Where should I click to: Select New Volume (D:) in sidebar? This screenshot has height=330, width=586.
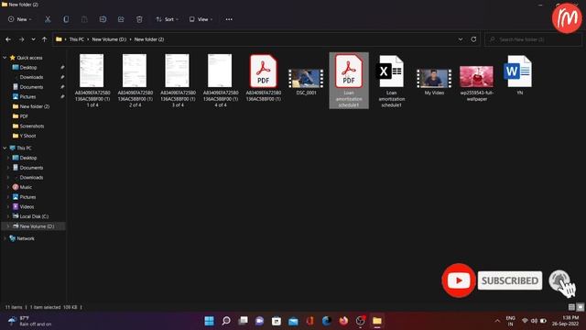click(x=37, y=226)
